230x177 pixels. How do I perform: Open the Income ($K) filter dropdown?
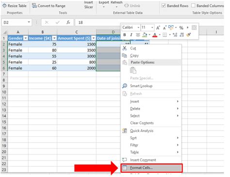[54, 38]
